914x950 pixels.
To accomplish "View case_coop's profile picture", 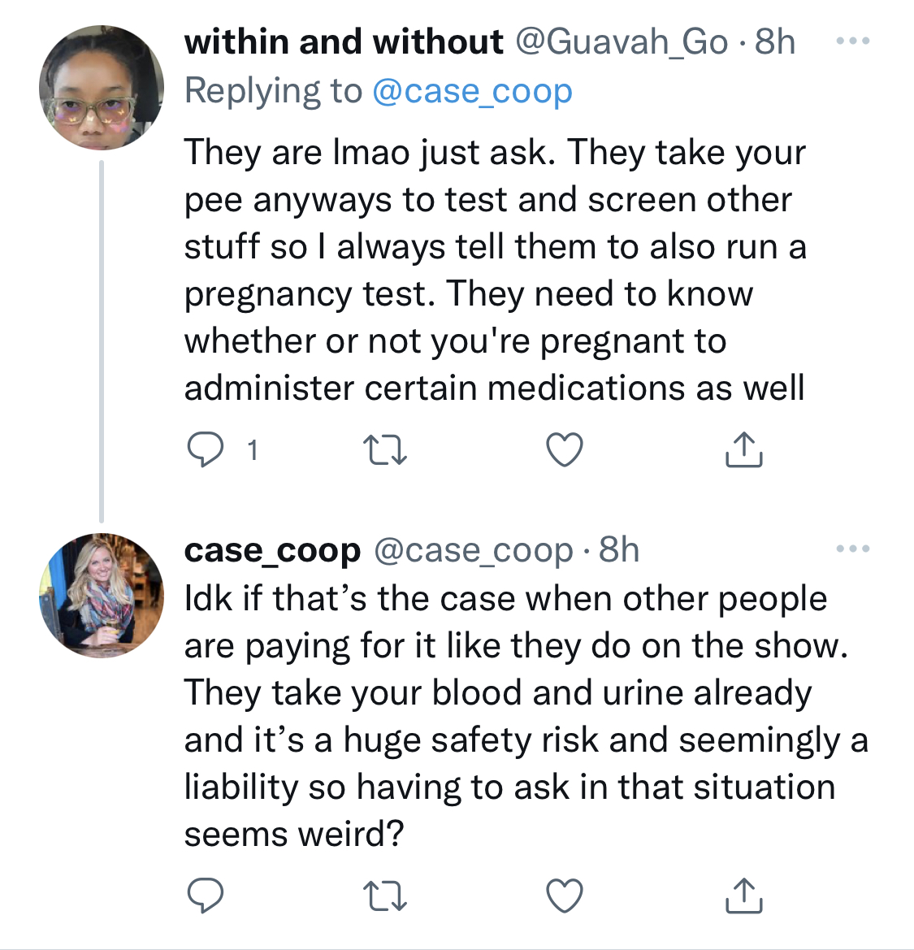I will pos(102,596).
